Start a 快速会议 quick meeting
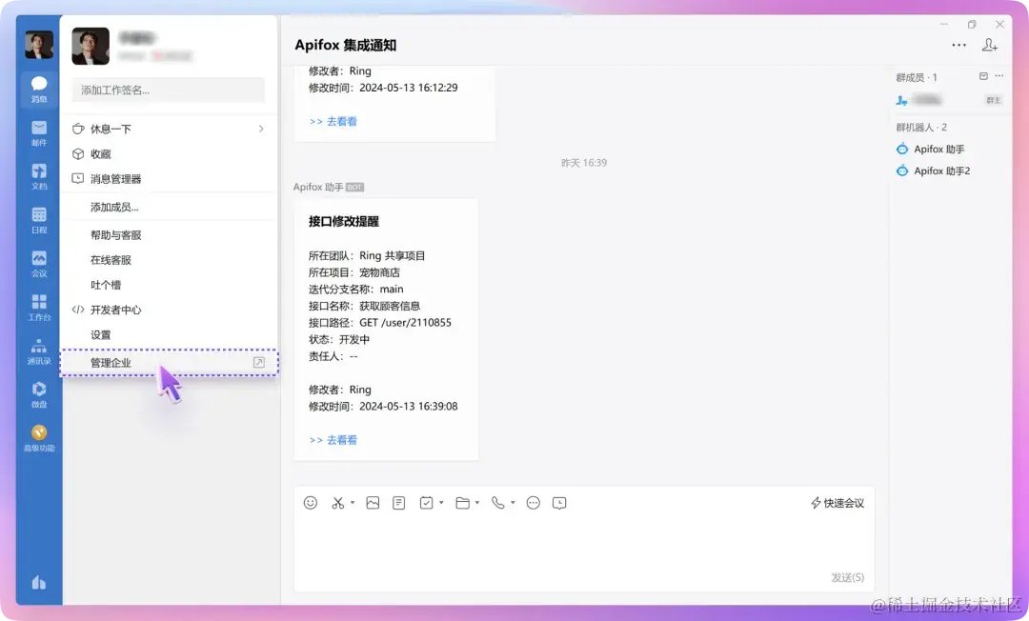The height and width of the screenshot is (621, 1029). 837,503
